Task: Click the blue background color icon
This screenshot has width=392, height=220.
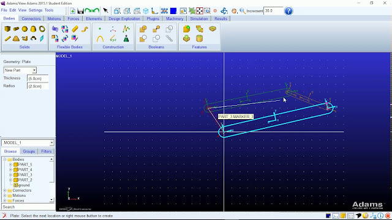Action: 173,11
